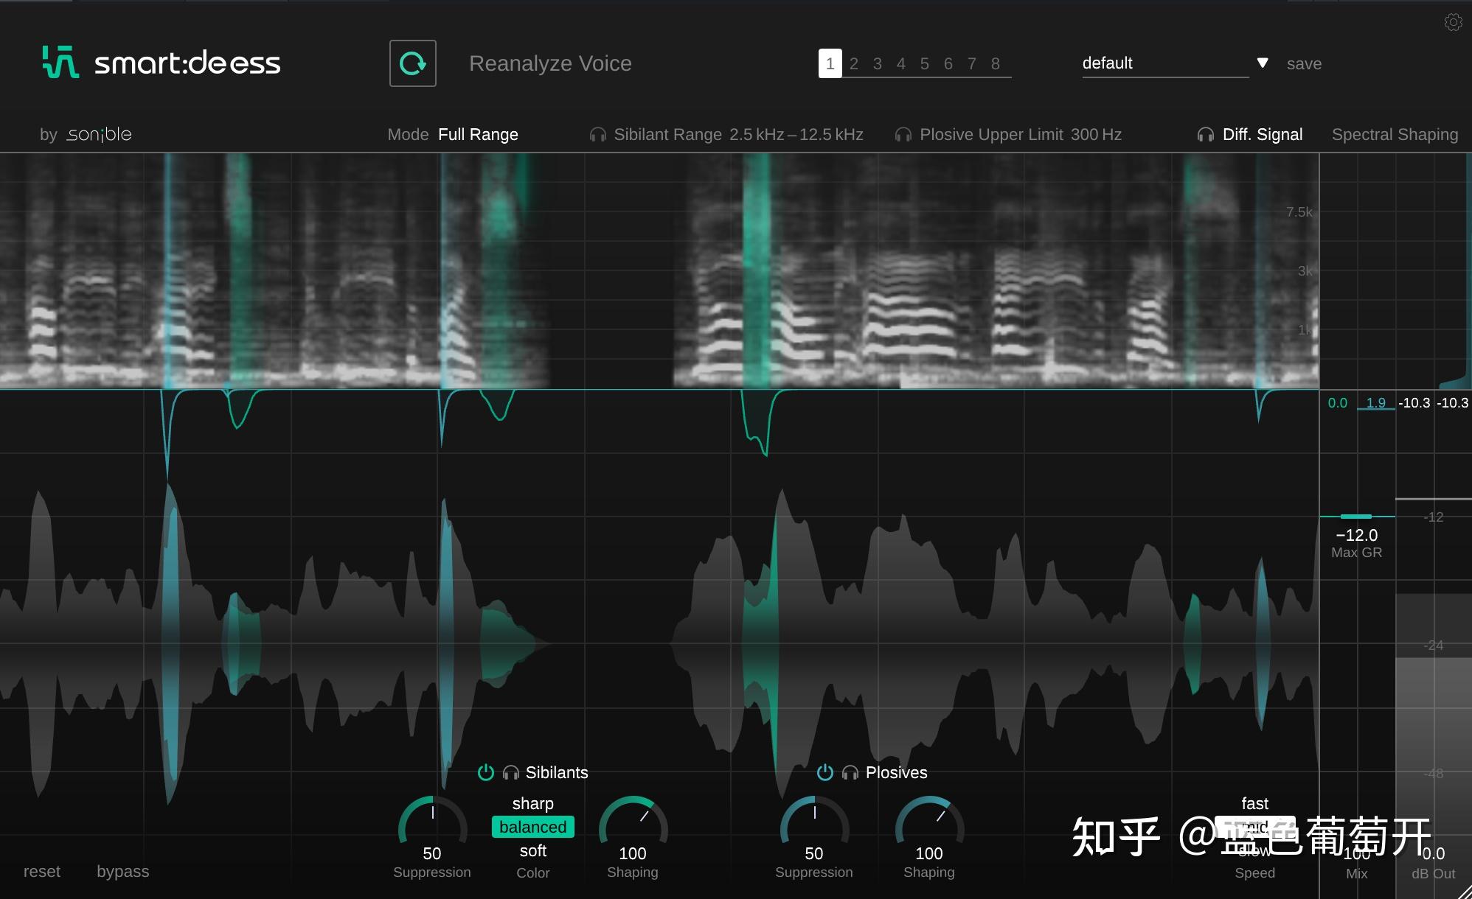
Task: Toggle the Sibilants power button
Action: click(485, 772)
